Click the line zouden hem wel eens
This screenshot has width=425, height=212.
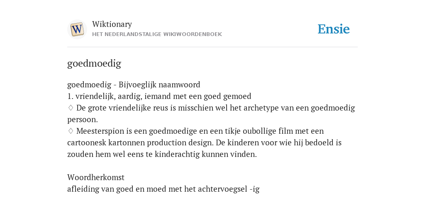pyautogui.click(x=162, y=154)
